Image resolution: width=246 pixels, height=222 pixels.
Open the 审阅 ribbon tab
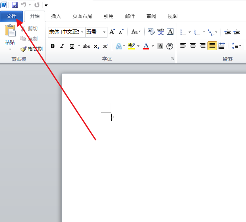coord(151,16)
